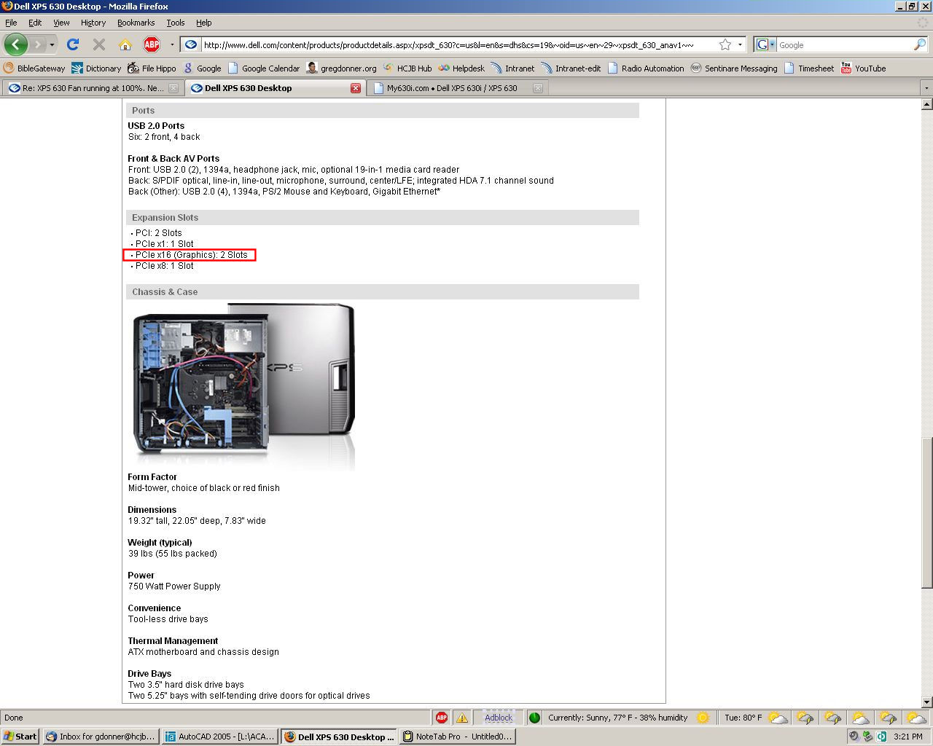Open the list all tabs dropdown
This screenshot has width=933, height=746.
pos(926,88)
